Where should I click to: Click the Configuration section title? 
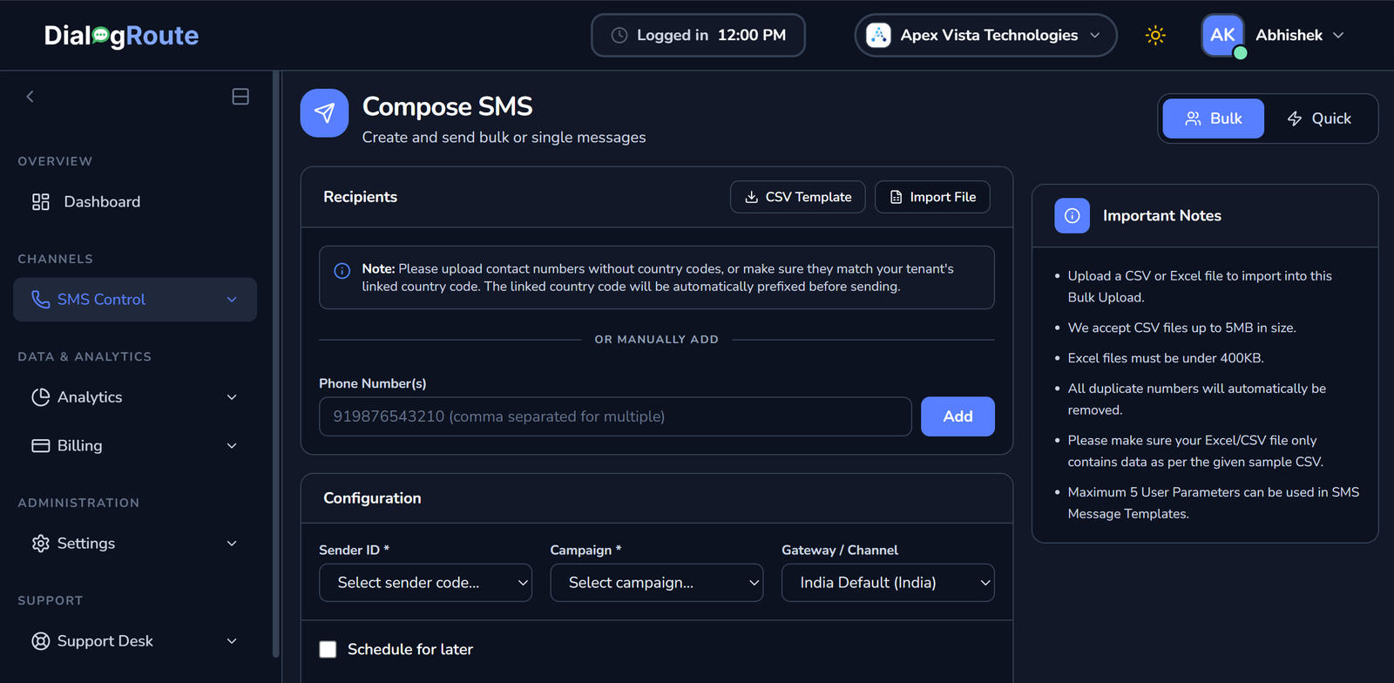point(372,498)
